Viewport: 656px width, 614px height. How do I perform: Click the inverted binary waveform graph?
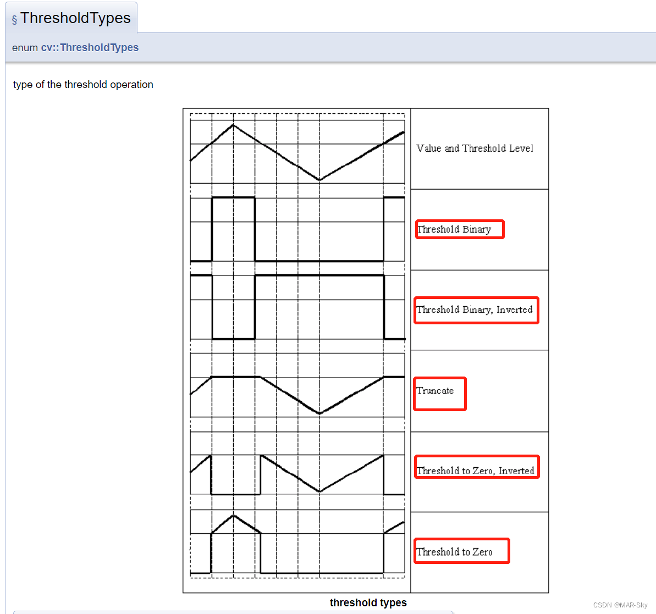click(x=297, y=305)
